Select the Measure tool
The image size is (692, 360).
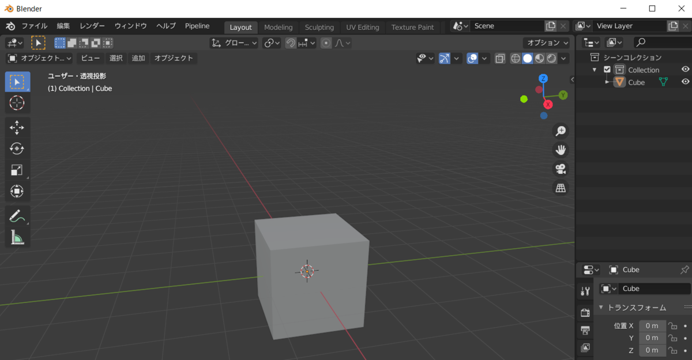17,237
